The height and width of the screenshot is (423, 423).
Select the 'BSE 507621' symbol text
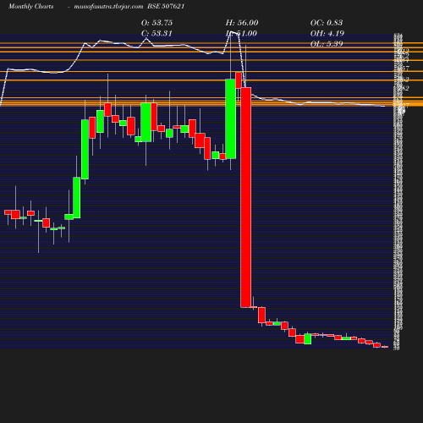click(x=166, y=6)
